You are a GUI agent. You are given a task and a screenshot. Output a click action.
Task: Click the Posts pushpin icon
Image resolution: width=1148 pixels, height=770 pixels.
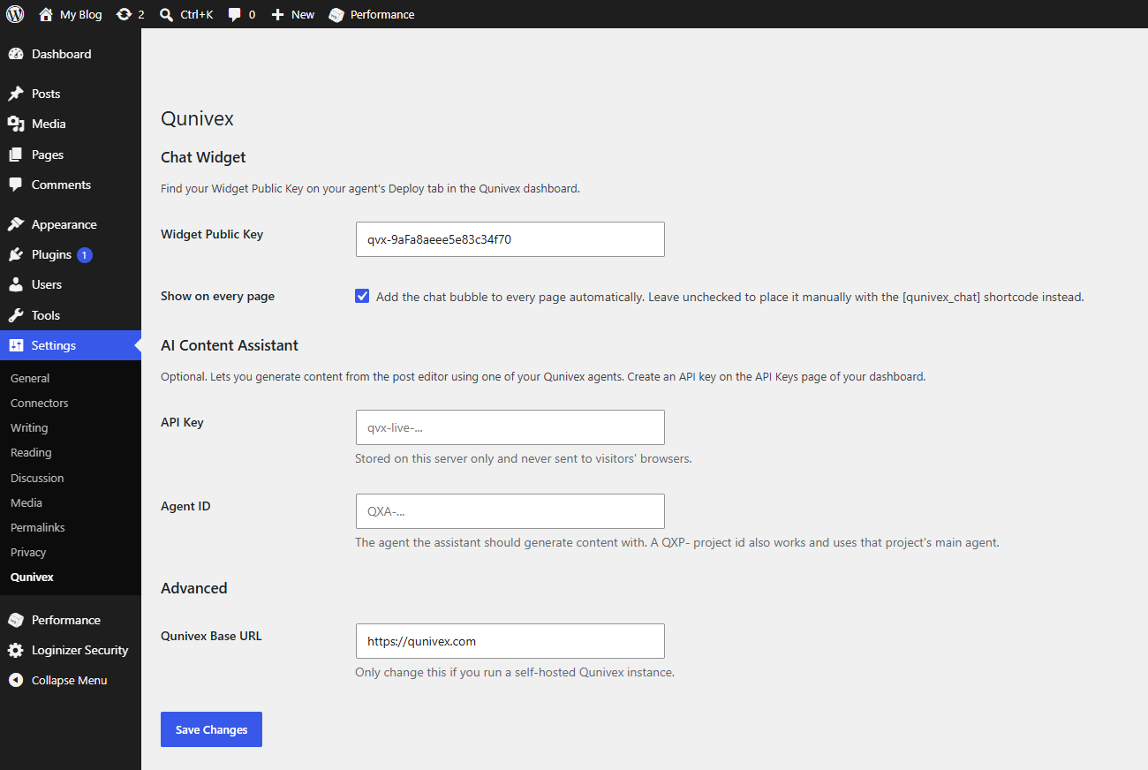tap(16, 94)
